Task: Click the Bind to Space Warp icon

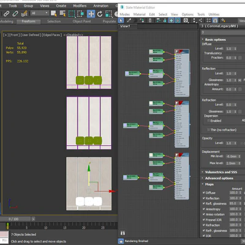Action: [24, 14]
